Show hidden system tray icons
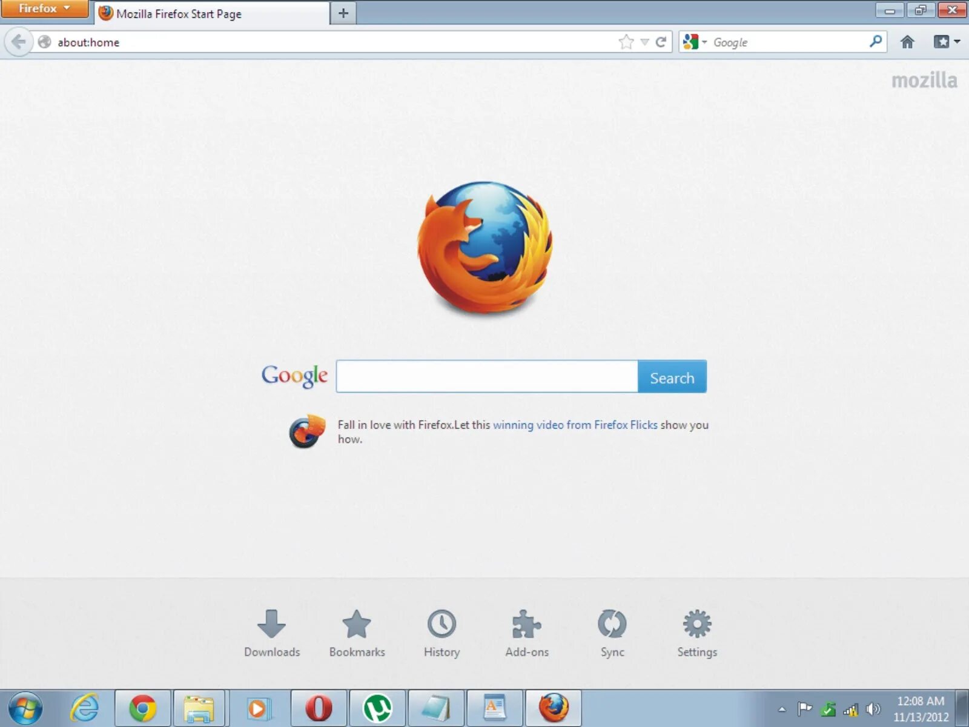The height and width of the screenshot is (727, 969). pyautogui.click(x=782, y=709)
